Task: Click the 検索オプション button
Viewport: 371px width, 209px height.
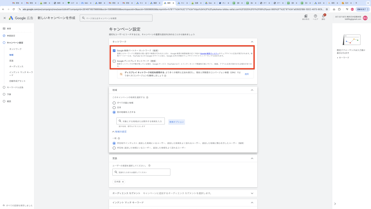Action: (x=176, y=122)
